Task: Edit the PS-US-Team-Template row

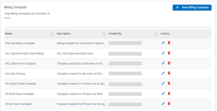Action: pyautogui.click(x=163, y=104)
